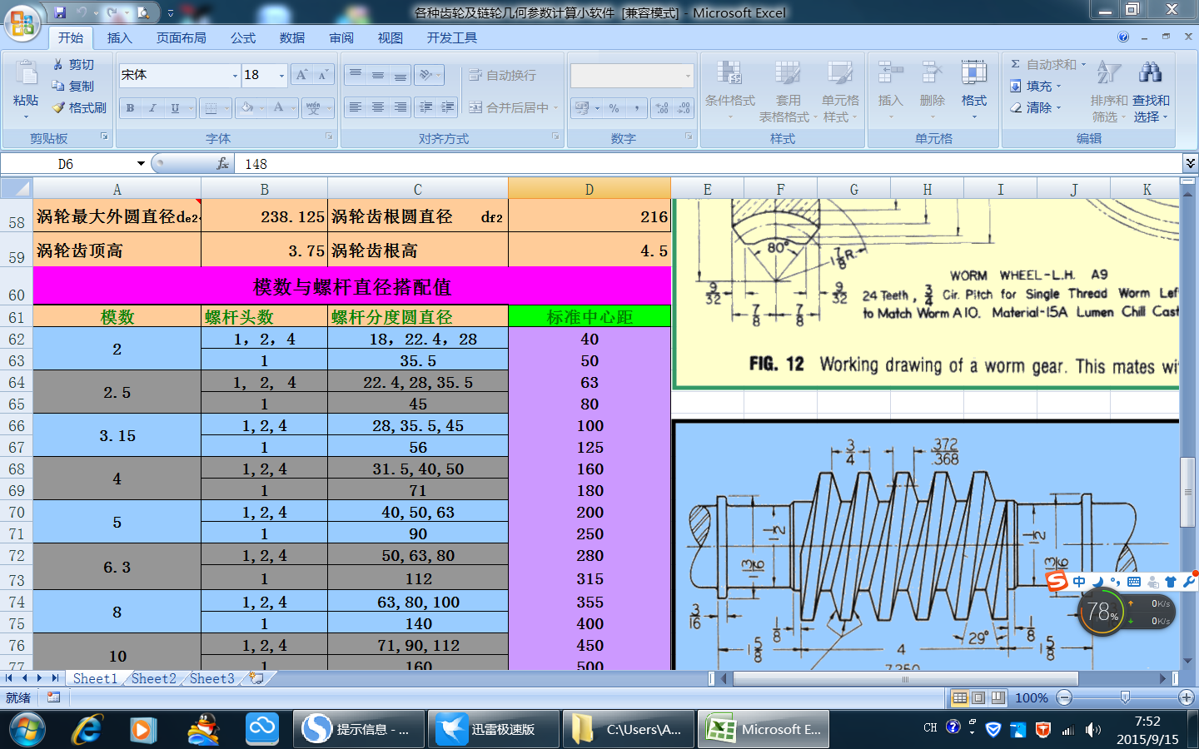1199x749 pixels.
Task: Open the Name Box dropdown arrow
Action: pos(141,164)
